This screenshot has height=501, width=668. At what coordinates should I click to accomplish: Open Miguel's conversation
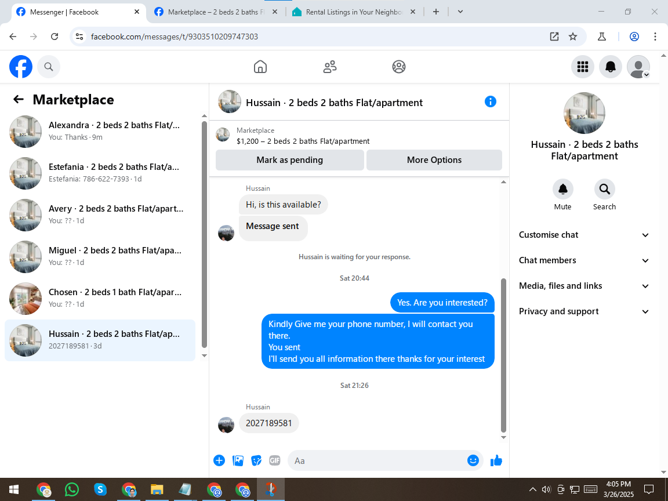tap(100, 256)
